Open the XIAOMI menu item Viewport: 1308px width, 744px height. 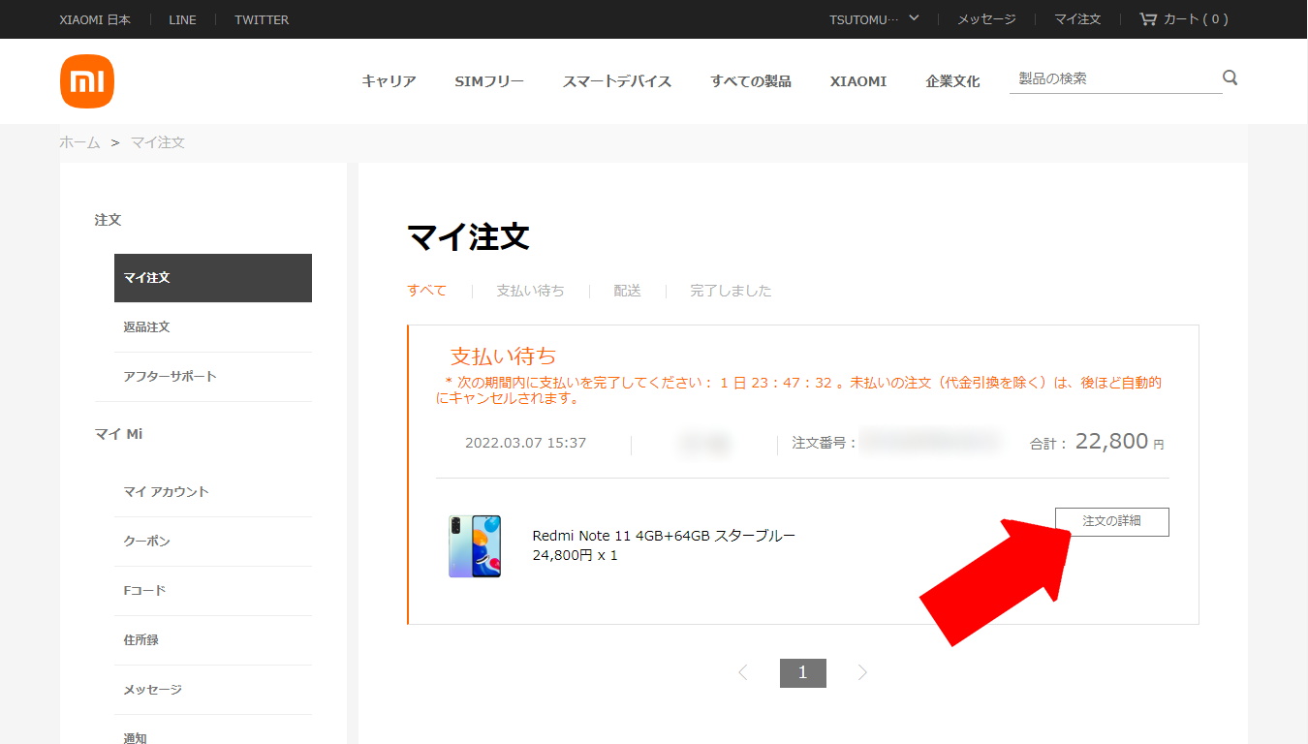coord(858,81)
